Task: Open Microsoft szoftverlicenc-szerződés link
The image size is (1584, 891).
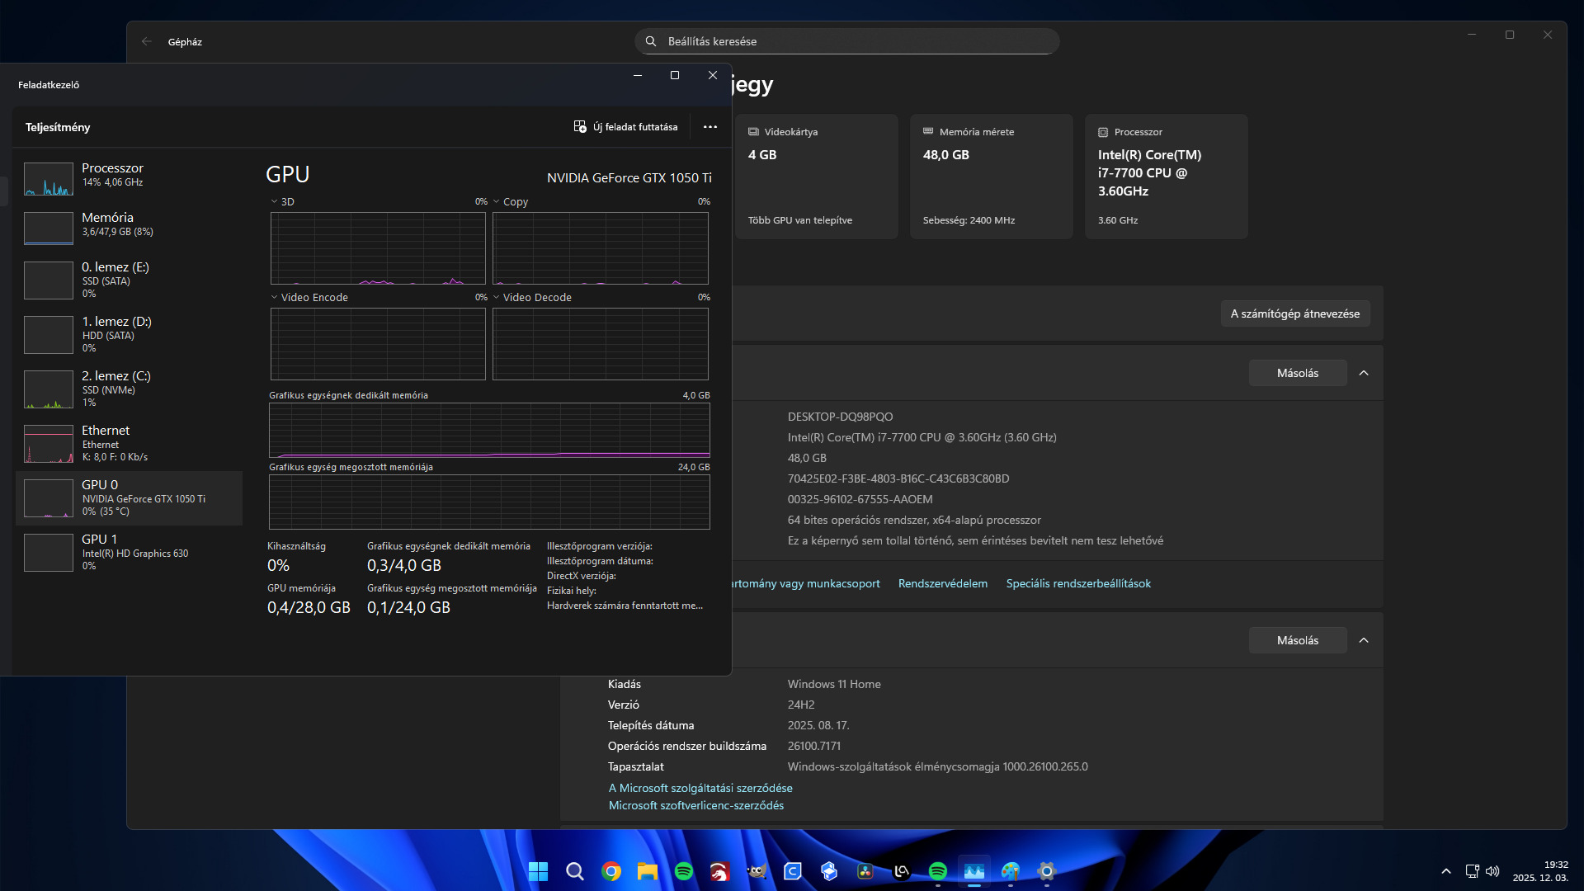Action: click(x=696, y=805)
